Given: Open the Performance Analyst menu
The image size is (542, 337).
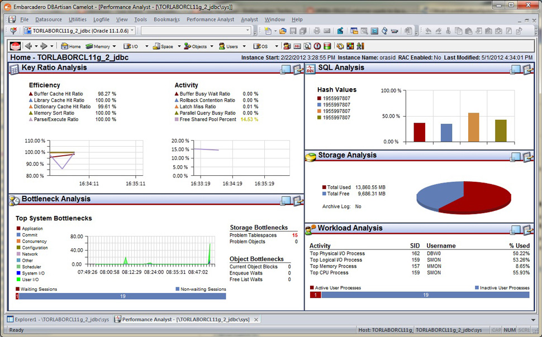Looking at the screenshot, I should click(210, 20).
